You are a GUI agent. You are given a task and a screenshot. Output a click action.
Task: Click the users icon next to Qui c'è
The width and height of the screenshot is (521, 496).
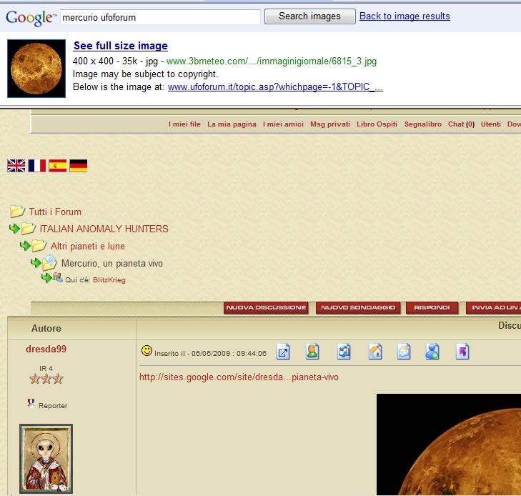[x=57, y=277]
